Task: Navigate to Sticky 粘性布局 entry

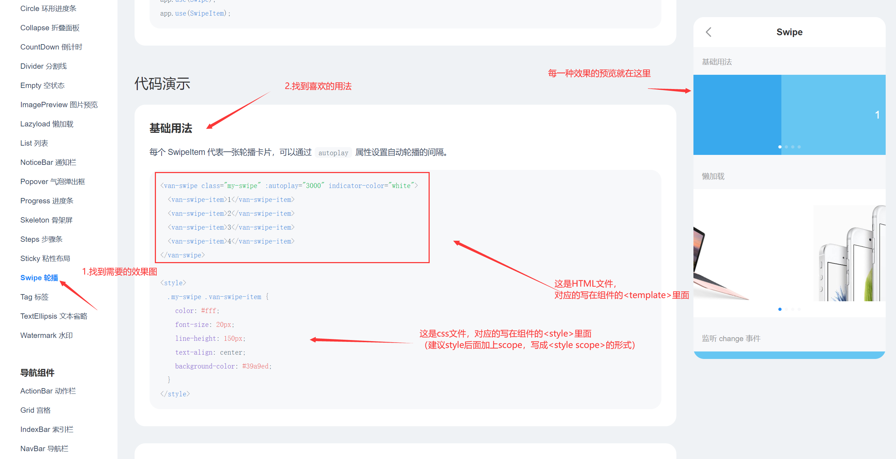Action: 45,259
